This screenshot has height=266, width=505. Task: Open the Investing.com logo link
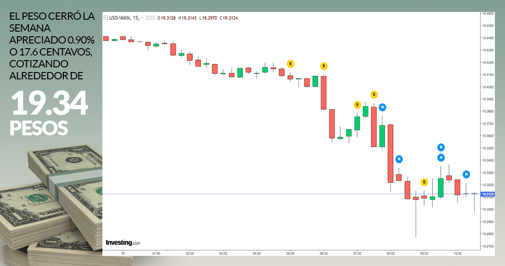(123, 242)
